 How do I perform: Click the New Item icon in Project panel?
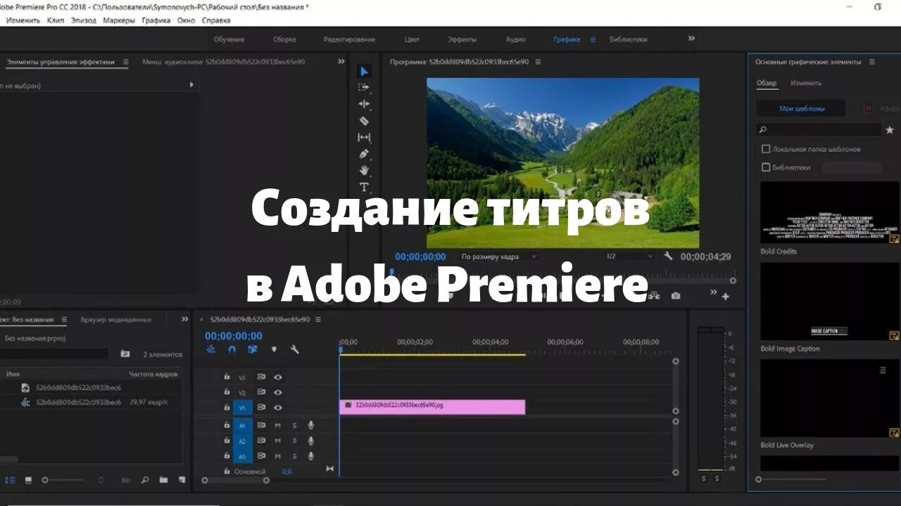182,480
